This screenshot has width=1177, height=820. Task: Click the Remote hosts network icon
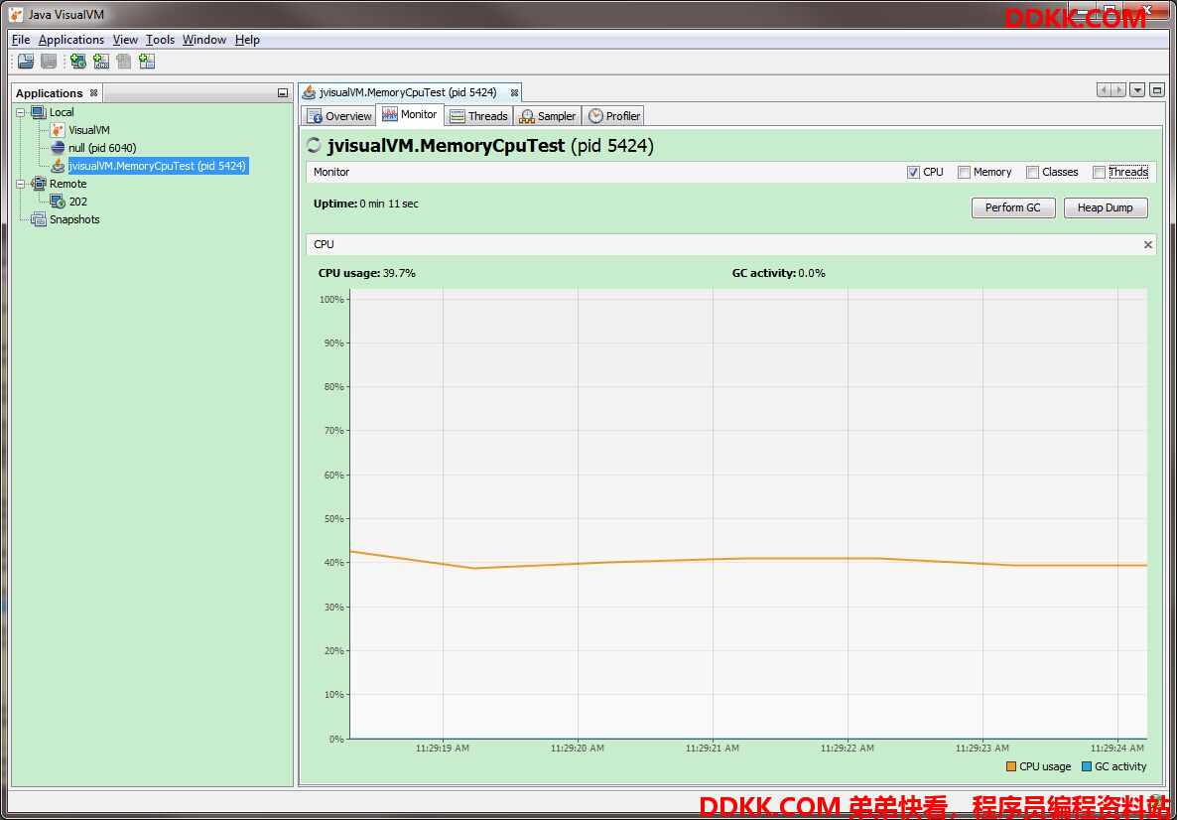tap(39, 184)
